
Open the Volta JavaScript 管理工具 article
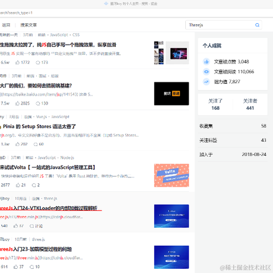click(47, 167)
